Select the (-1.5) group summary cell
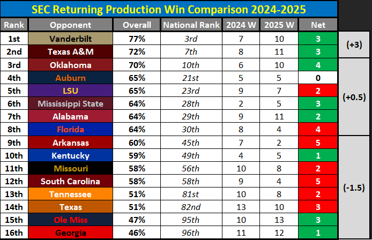The image size is (372, 240). [x=355, y=188]
